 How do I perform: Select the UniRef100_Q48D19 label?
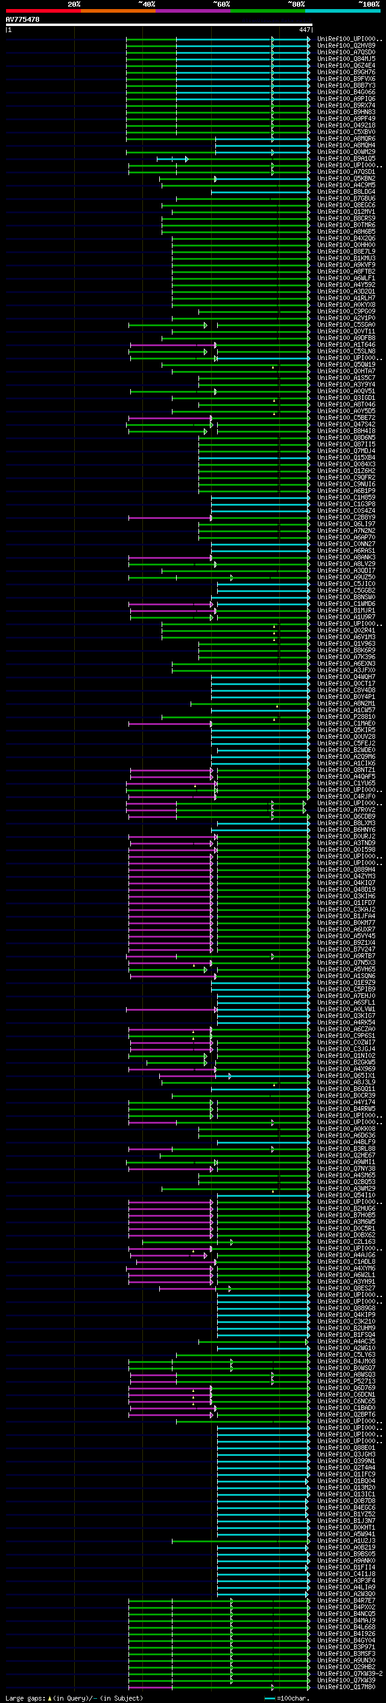pyautogui.click(x=346, y=890)
